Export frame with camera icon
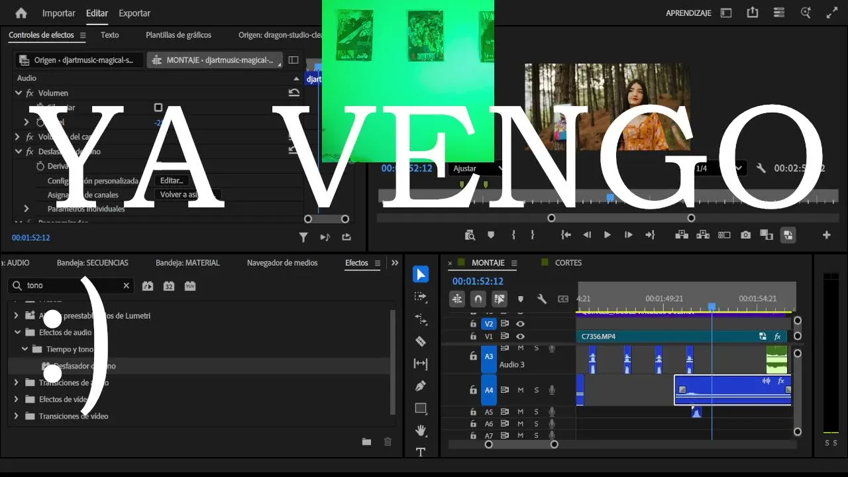The height and width of the screenshot is (477, 848). (x=746, y=235)
